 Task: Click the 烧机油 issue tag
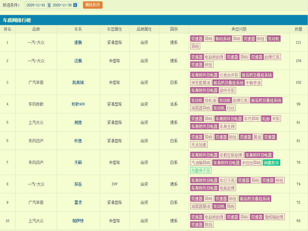(x=210, y=100)
